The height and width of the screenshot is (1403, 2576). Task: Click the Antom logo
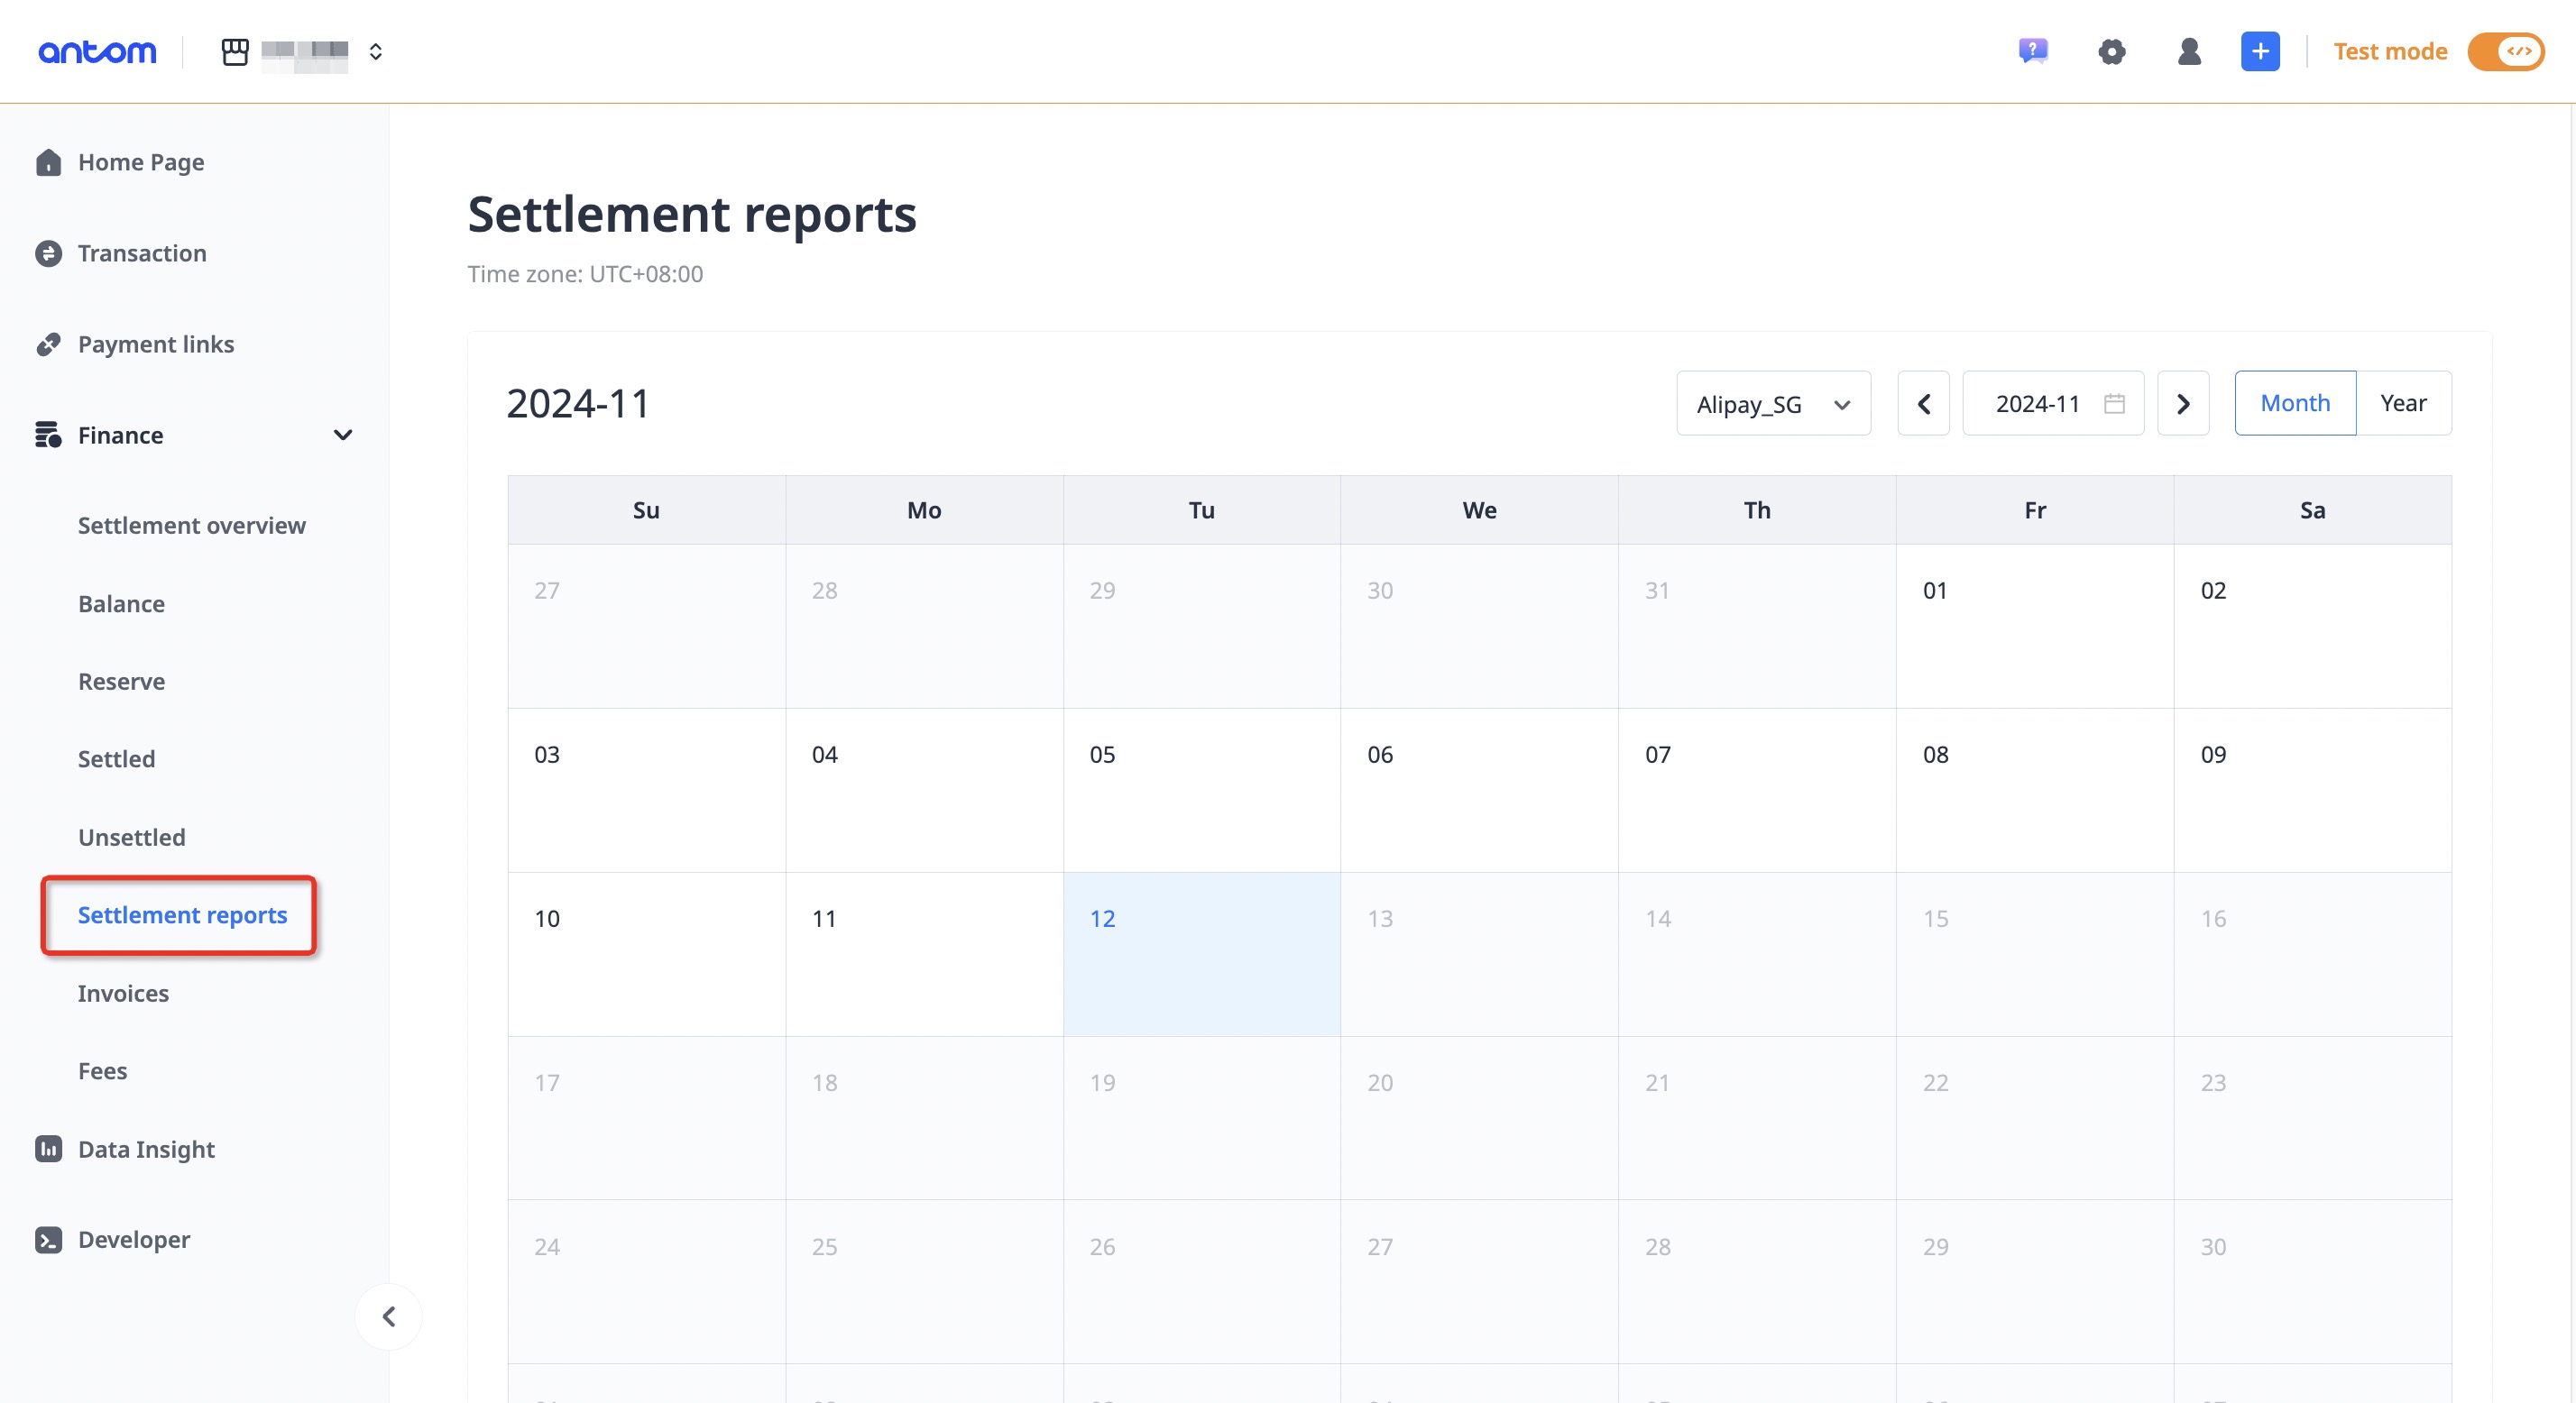click(x=97, y=51)
